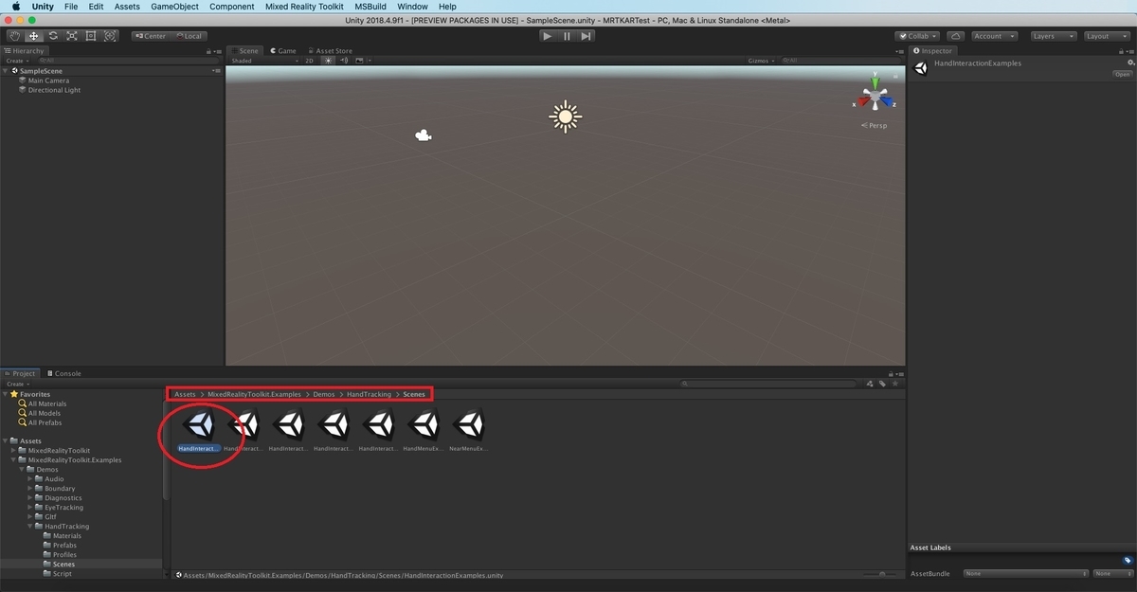Collapse the HandTracking folder arrow
Viewport: 1137px width, 592px height.
(x=30, y=527)
